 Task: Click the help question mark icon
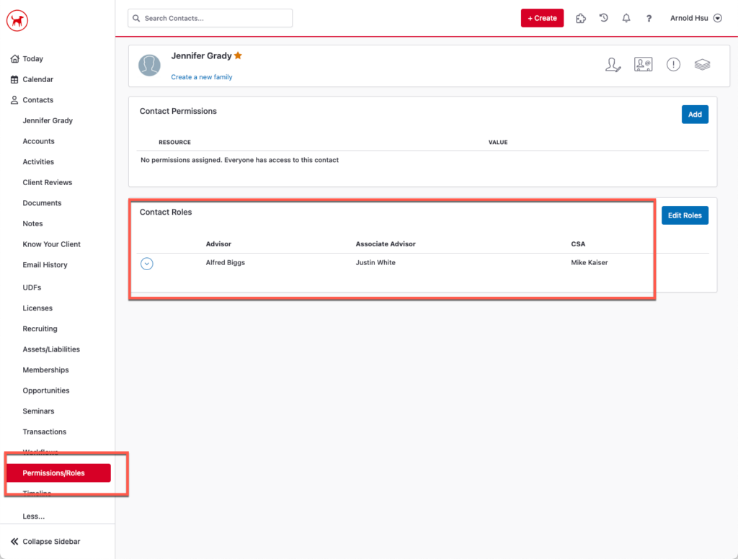[x=649, y=19]
